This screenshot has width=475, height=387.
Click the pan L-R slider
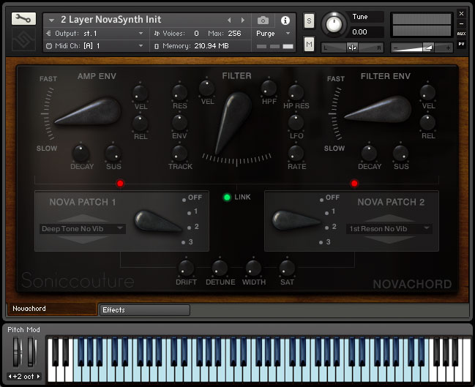pyautogui.click(x=352, y=48)
